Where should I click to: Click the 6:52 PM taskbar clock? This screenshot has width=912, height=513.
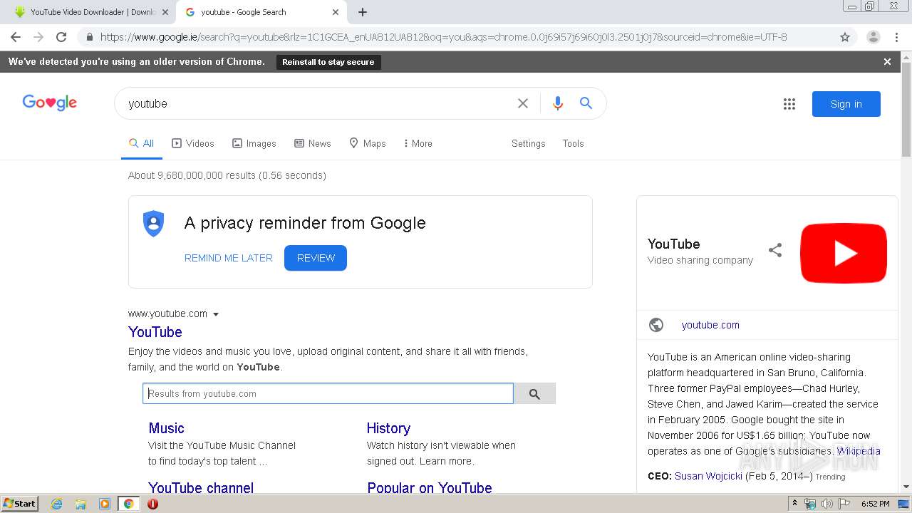tap(875, 504)
